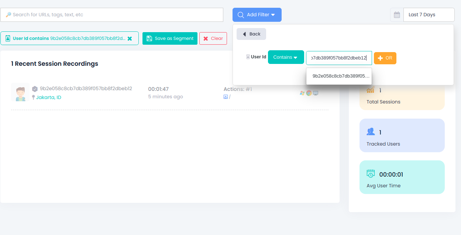This screenshot has width=461, height=235.
Task: Click the calendar icon beside Last 7 Days
Action: click(x=397, y=15)
